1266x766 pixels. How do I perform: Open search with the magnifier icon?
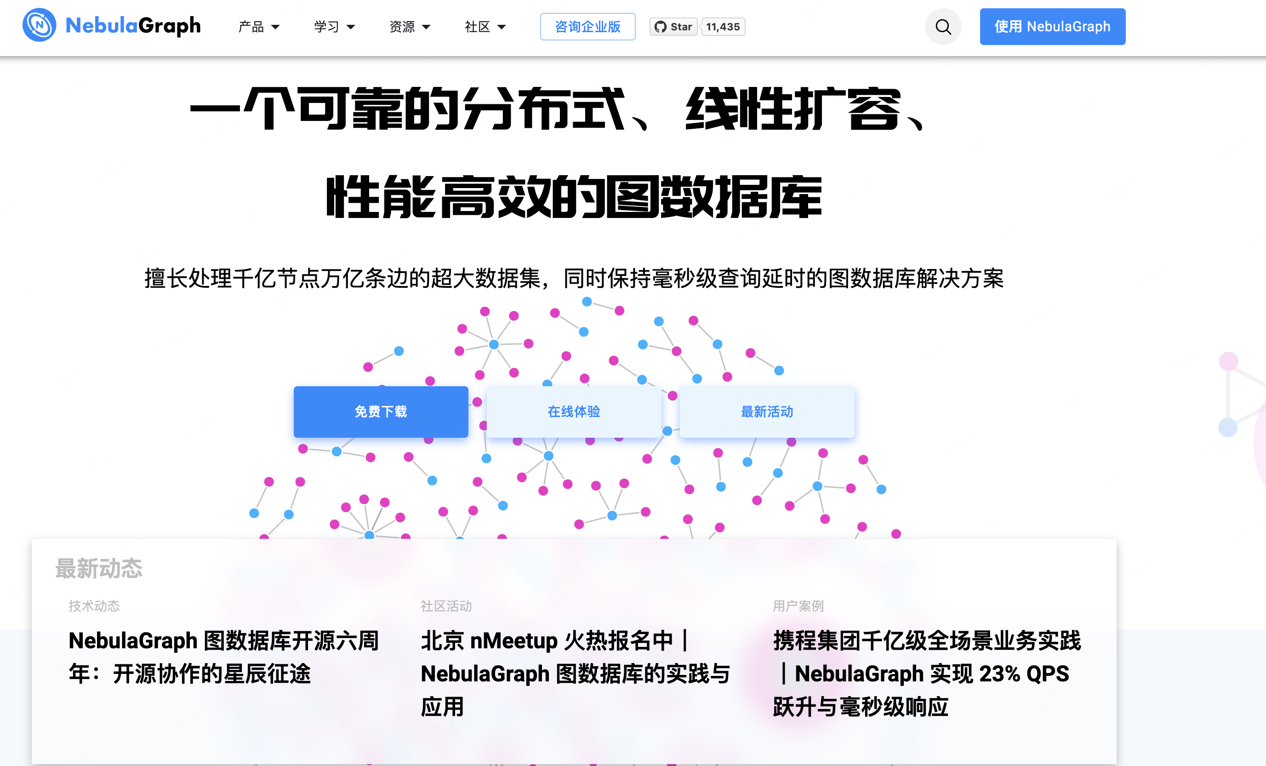coord(943,27)
